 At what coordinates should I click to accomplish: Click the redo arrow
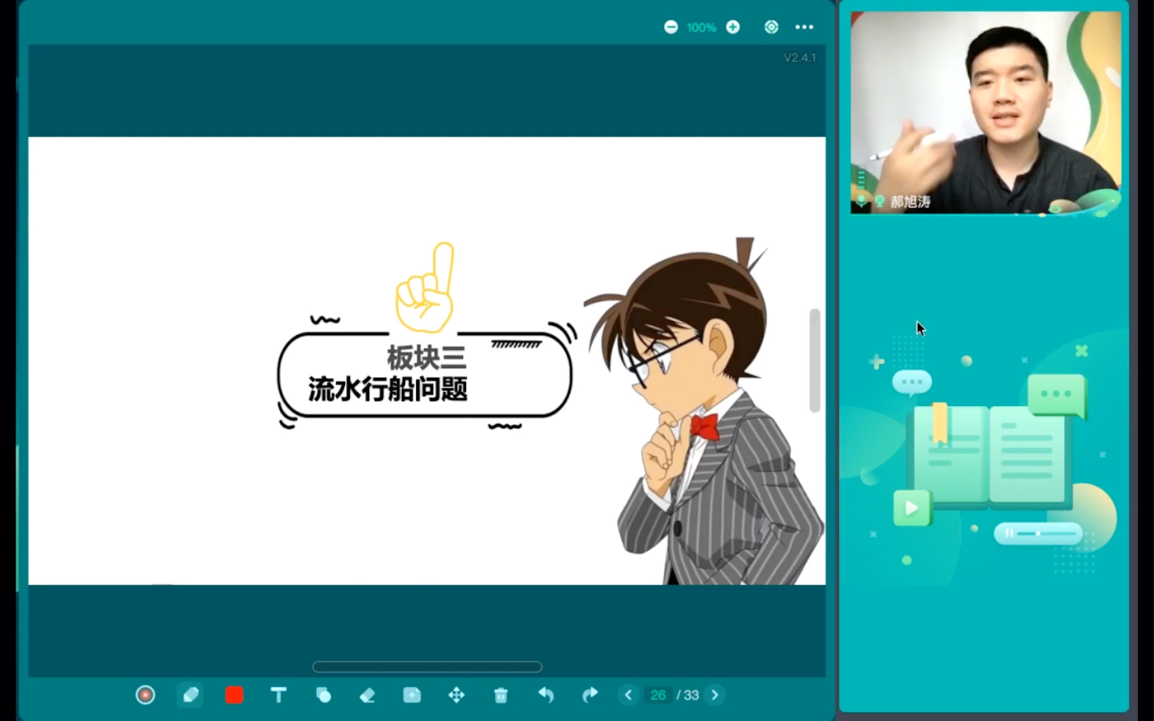coord(590,695)
